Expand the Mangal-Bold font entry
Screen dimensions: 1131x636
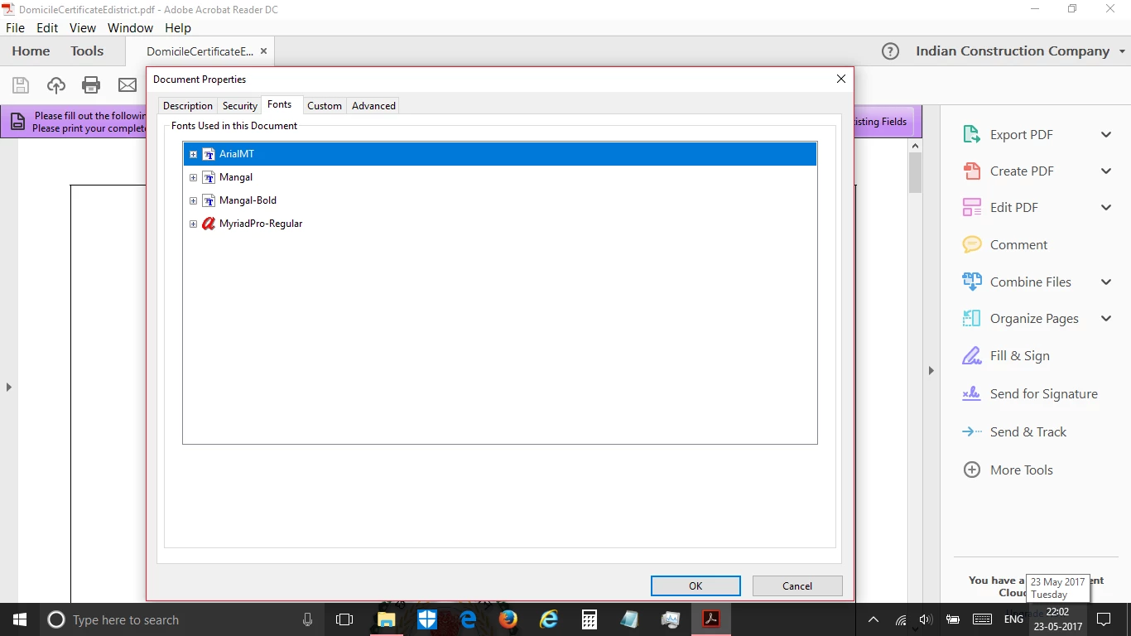tap(193, 200)
